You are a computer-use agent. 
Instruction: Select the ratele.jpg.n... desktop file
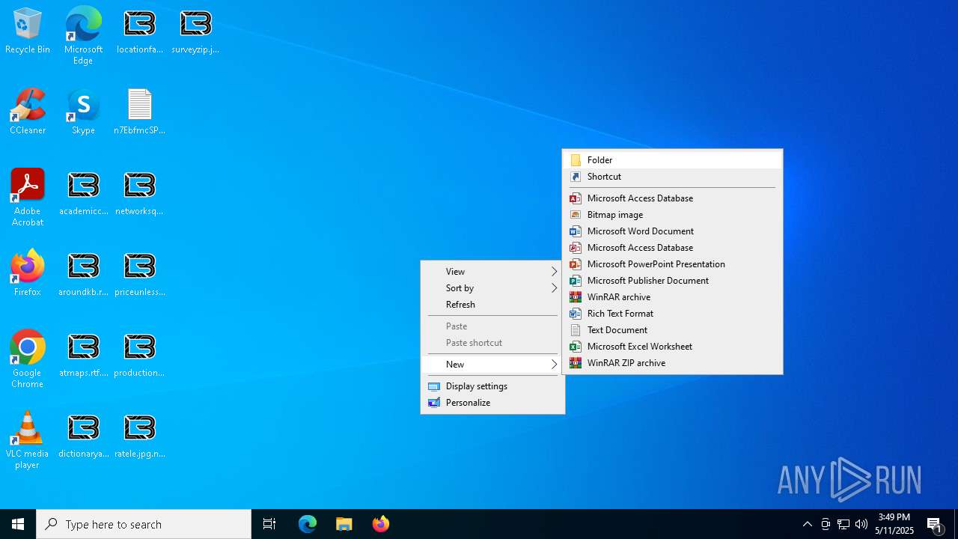tap(139, 436)
